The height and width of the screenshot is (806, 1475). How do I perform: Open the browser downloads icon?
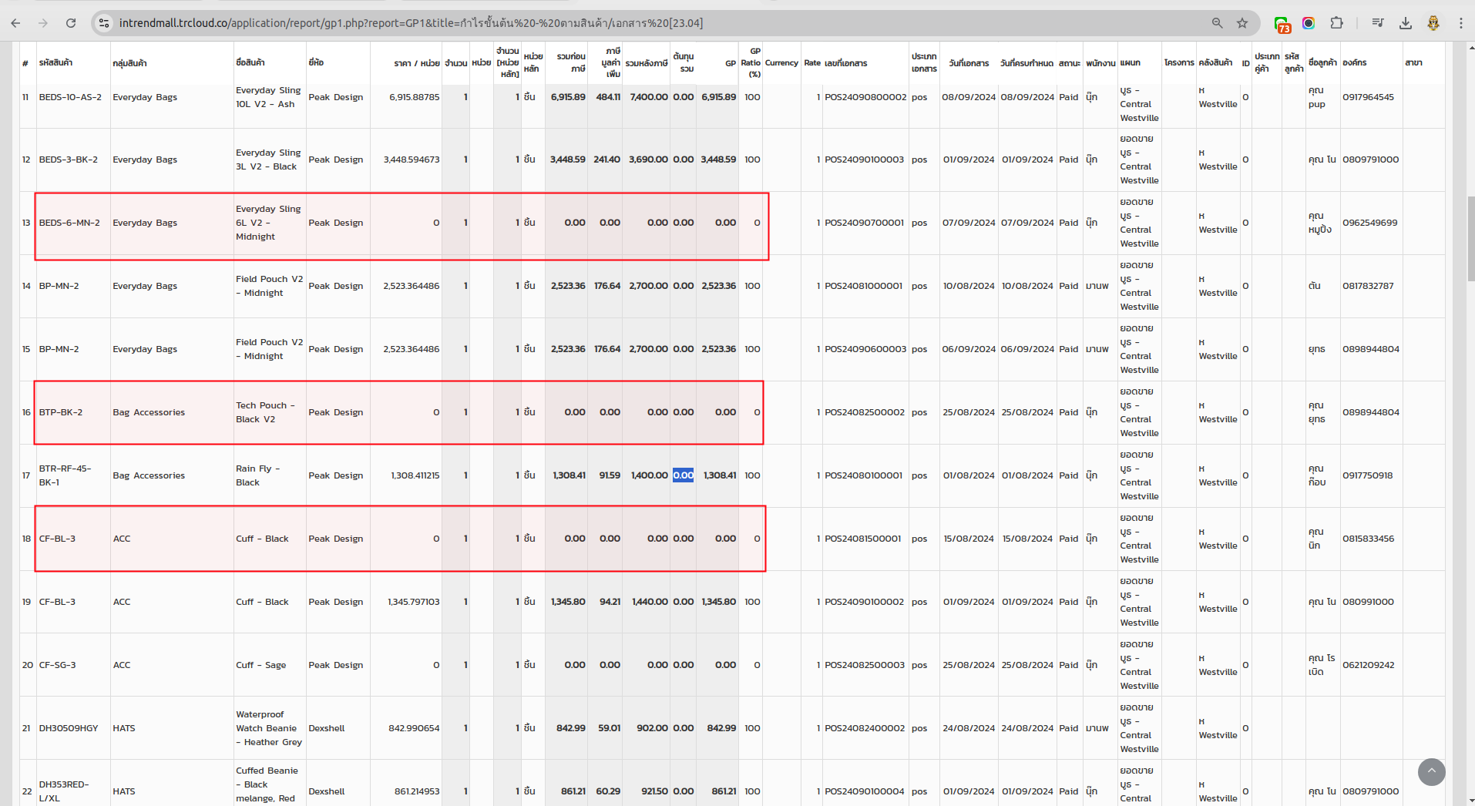point(1406,23)
